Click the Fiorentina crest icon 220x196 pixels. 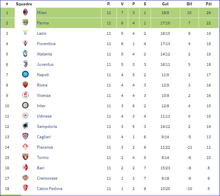point(25,44)
